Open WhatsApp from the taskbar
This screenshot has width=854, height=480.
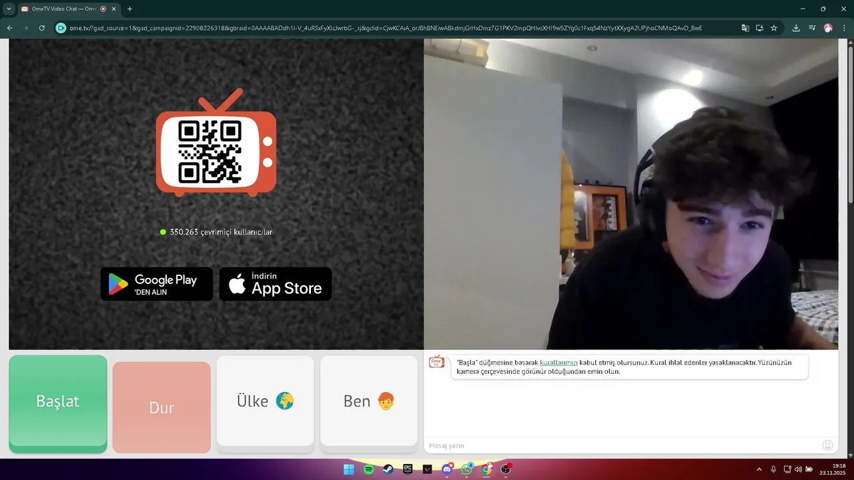pos(466,469)
